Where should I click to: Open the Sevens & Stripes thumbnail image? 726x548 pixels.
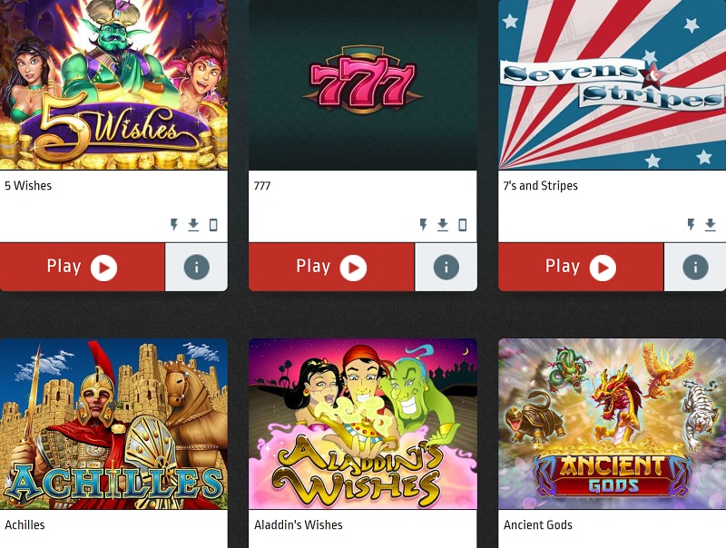[612, 84]
